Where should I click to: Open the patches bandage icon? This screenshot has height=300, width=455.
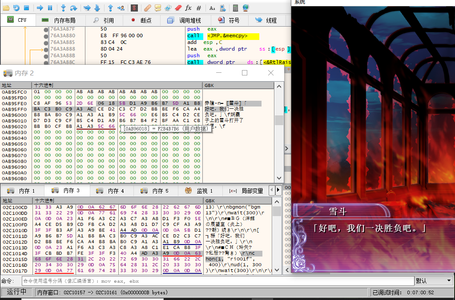(148, 8)
